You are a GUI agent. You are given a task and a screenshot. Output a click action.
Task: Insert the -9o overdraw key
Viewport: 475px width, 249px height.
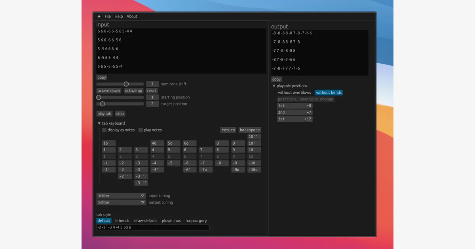click(x=238, y=170)
